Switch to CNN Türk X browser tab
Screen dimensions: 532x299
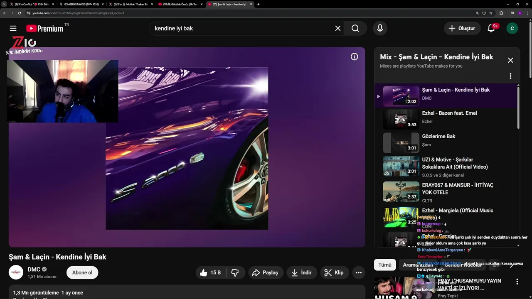click(32, 4)
